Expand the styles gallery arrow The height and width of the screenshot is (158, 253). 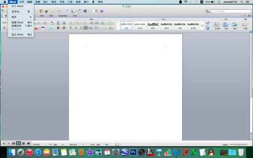(x=202, y=25)
